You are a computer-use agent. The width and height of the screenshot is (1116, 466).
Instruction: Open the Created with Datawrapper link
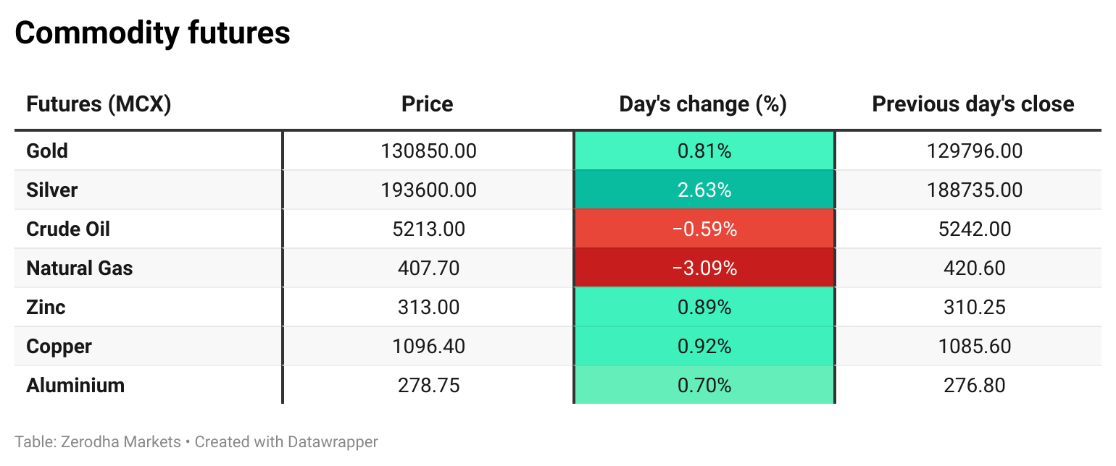click(286, 441)
